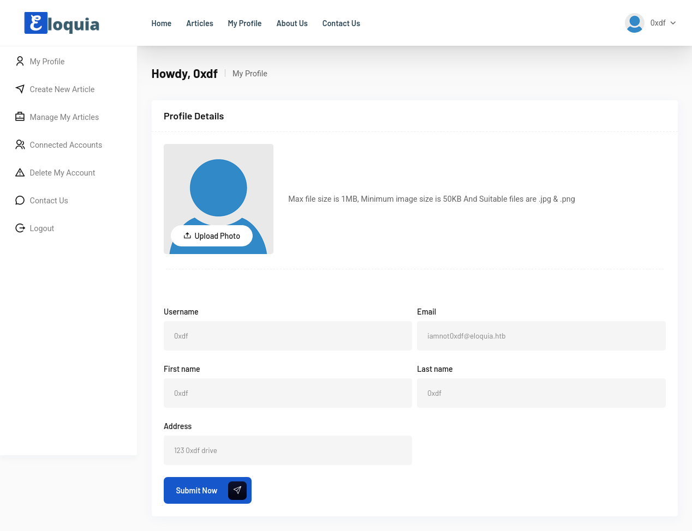Click the Howdy, 0xdf heading
This screenshot has width=692, height=531.
(x=184, y=74)
